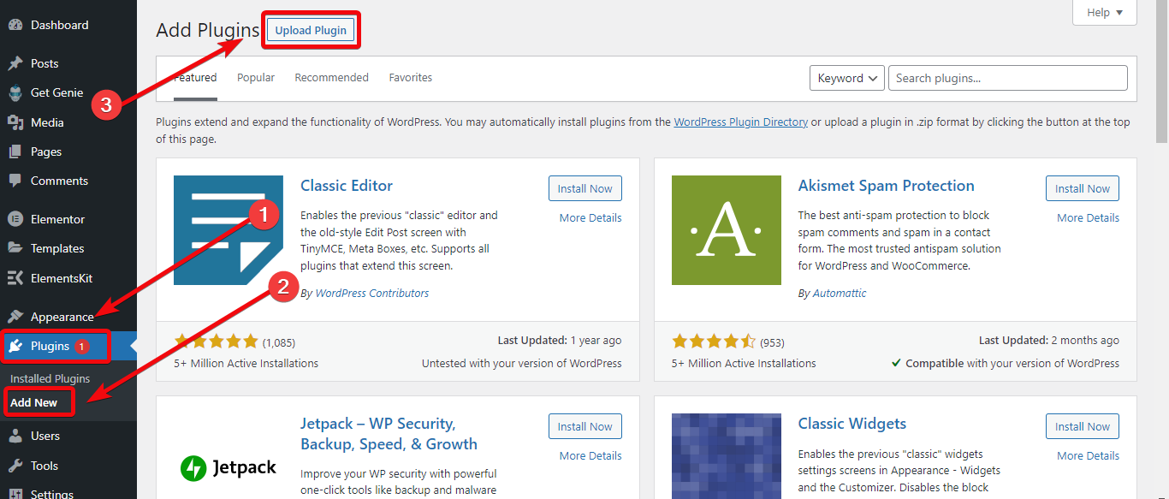1169x499 pixels.
Task: Open the Keyword search type dropdown
Action: pos(847,78)
